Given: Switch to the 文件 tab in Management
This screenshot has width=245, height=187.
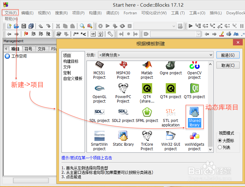Looking at the screenshot, I should coord(42,49).
